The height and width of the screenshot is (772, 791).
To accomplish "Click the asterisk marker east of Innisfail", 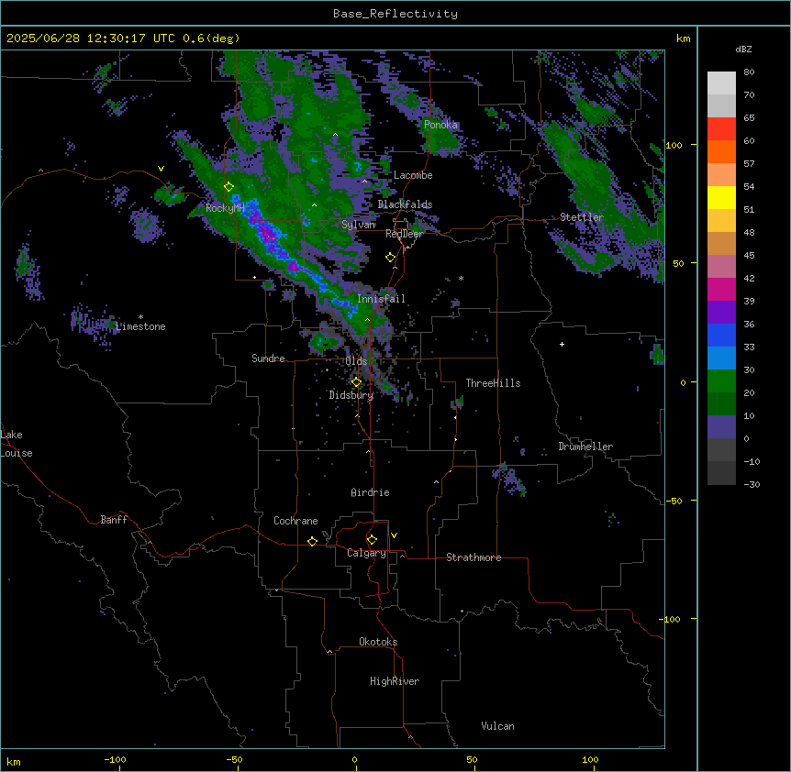I will [x=461, y=278].
